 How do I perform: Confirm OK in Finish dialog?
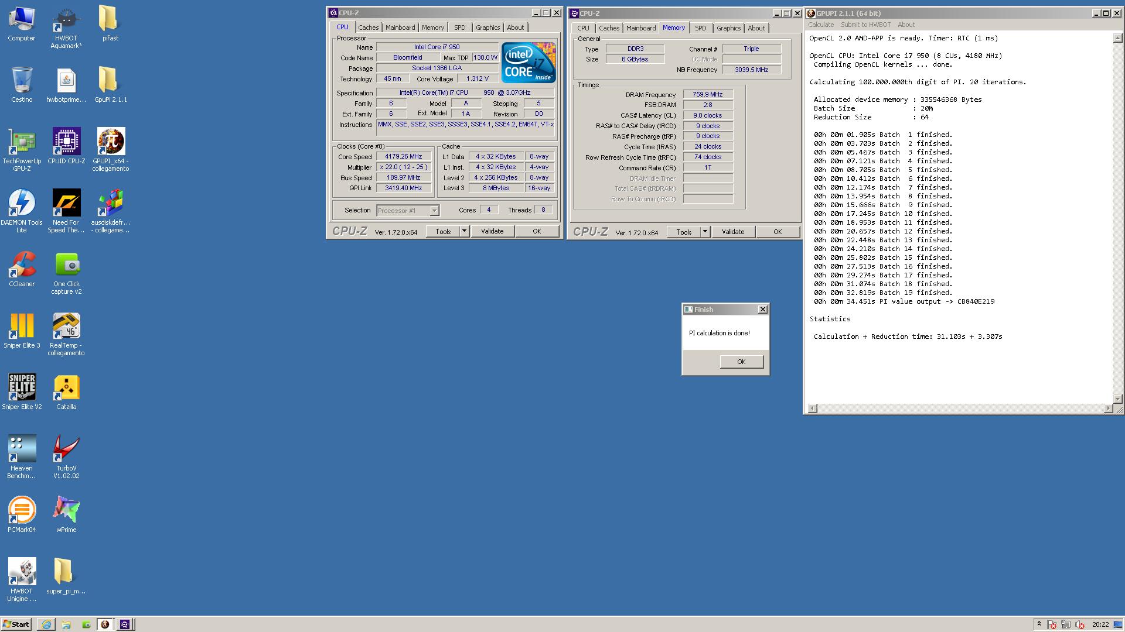741,362
